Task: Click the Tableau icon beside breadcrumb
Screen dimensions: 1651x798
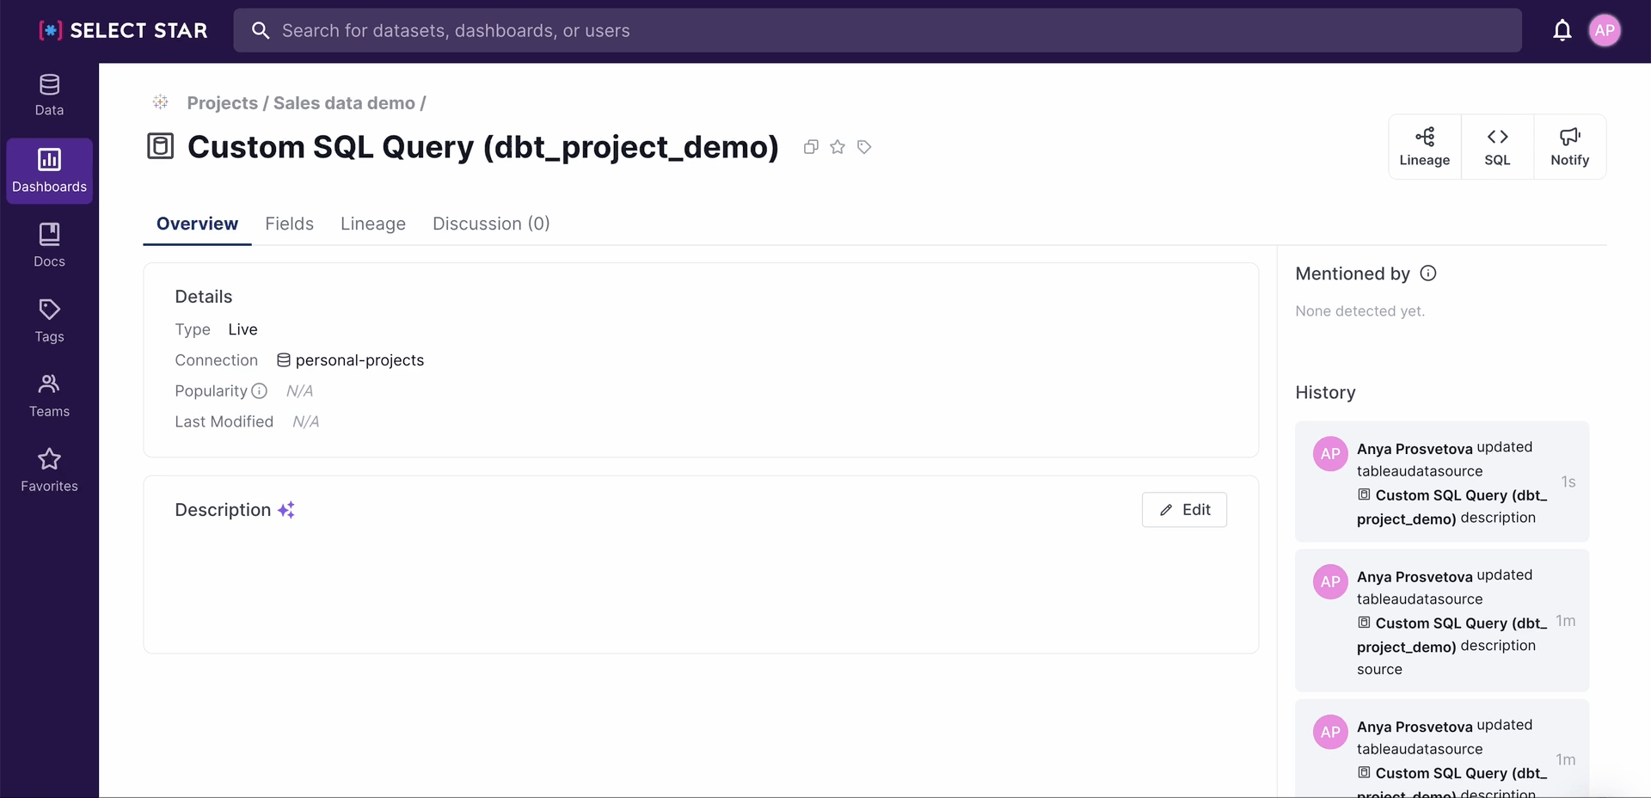Action: pyautogui.click(x=161, y=102)
